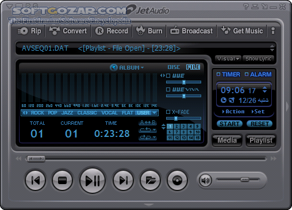
Task: Toggle play/pause
Action: (93, 180)
